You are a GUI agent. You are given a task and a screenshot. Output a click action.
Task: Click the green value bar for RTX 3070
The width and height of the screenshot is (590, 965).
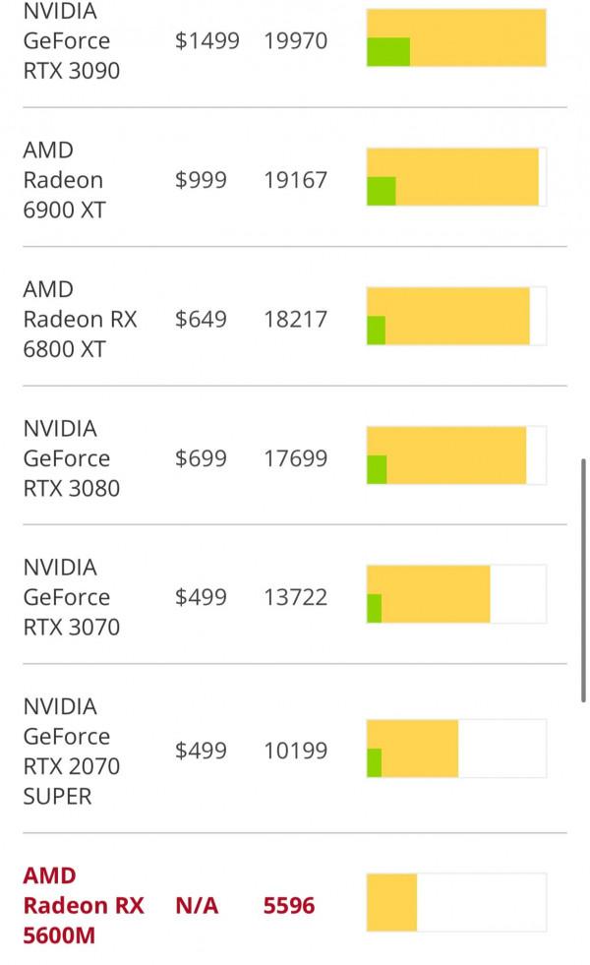click(x=374, y=609)
